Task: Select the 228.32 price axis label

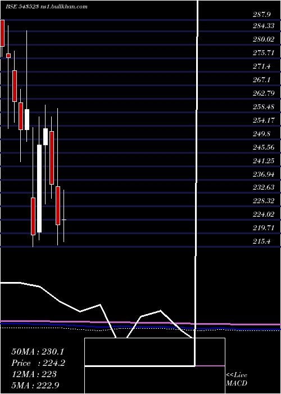Action: [x=264, y=201]
